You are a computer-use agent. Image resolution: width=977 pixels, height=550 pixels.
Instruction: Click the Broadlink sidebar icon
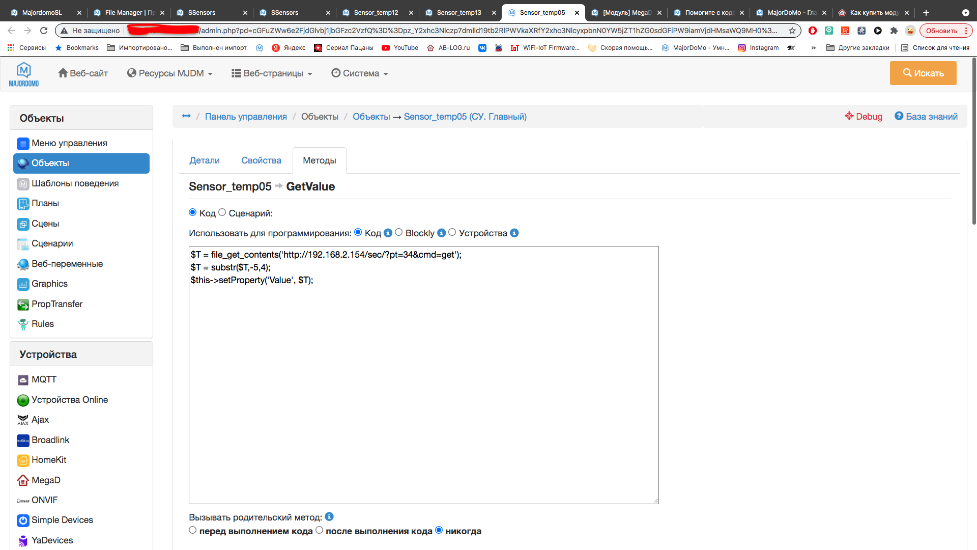tap(23, 441)
